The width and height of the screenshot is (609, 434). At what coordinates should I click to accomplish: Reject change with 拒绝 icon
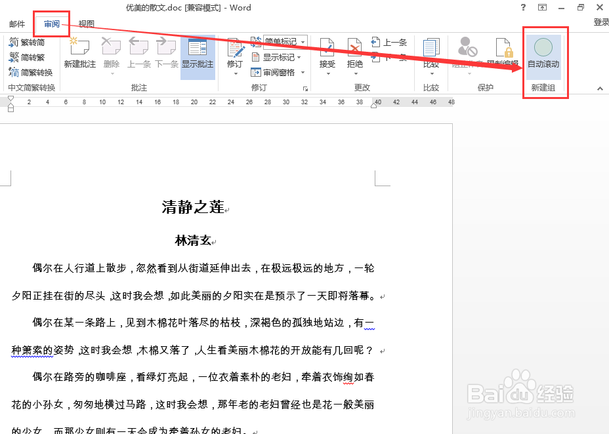point(354,48)
